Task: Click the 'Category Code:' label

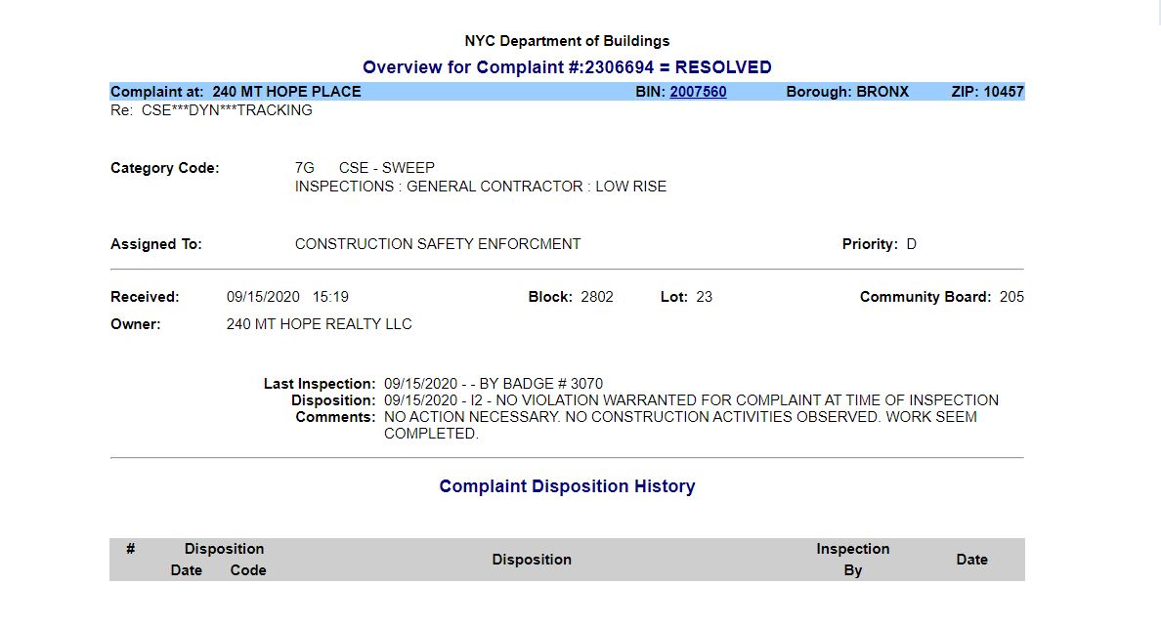Action: pos(164,168)
